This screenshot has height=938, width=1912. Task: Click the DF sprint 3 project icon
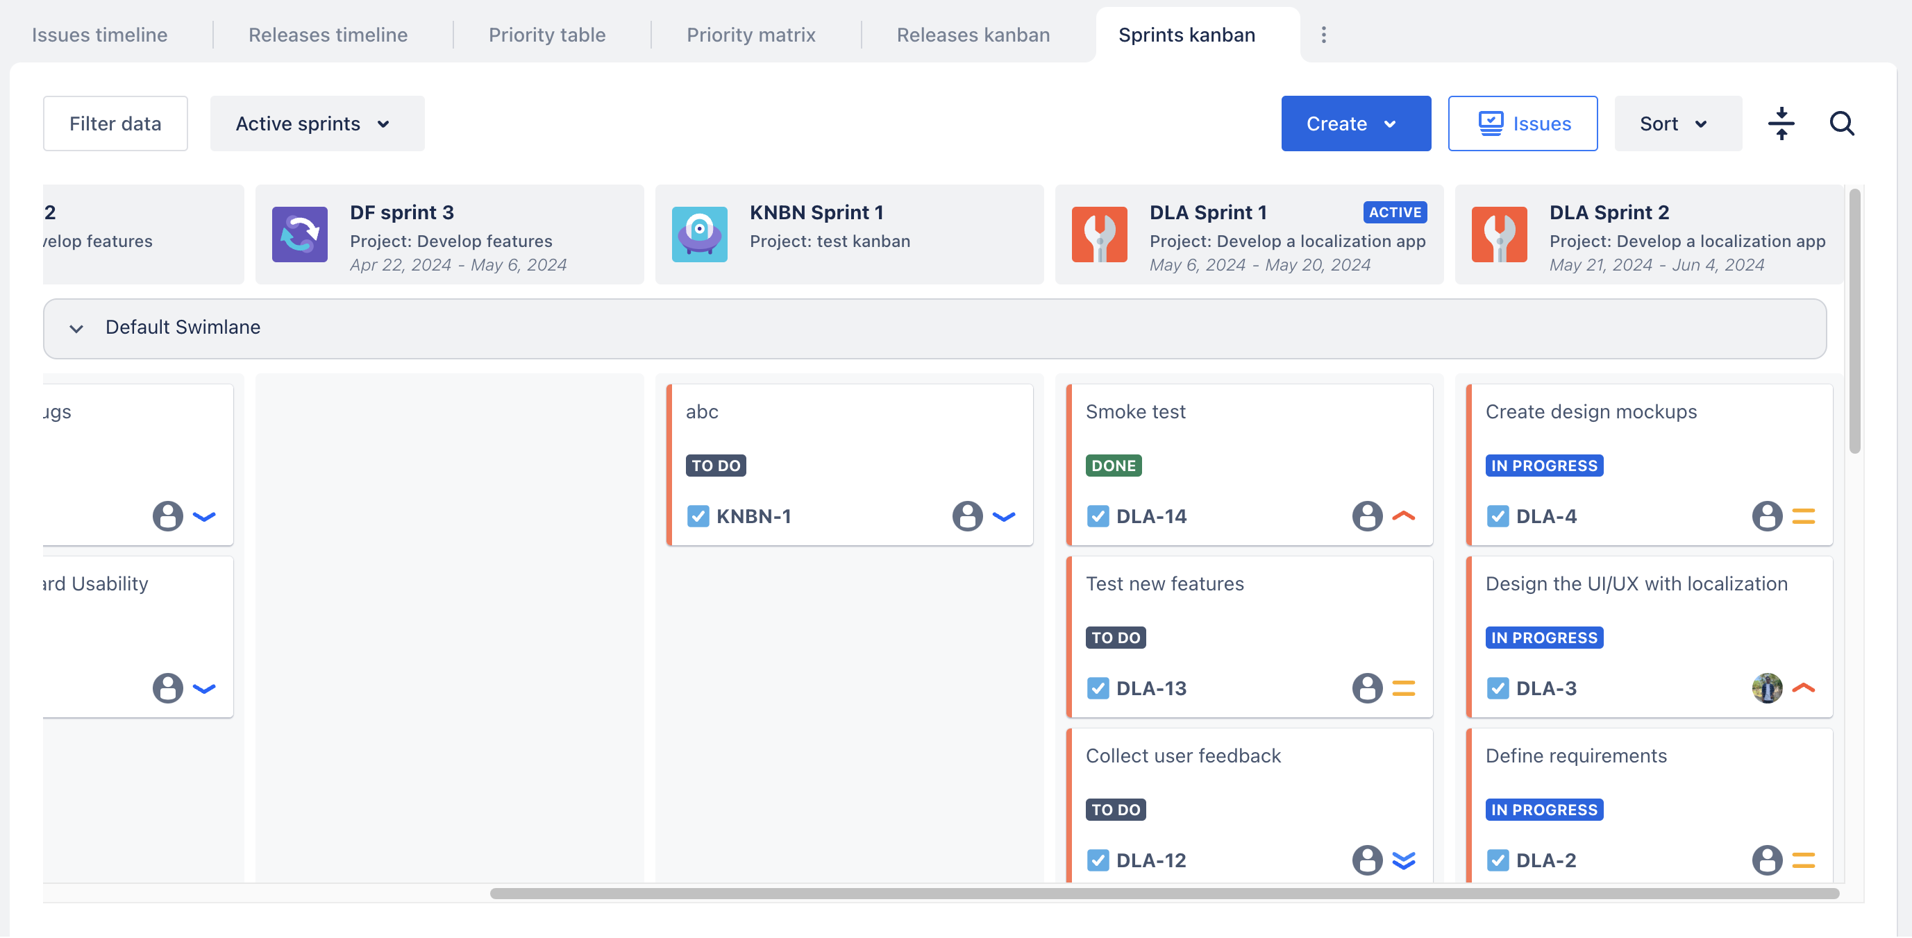[300, 235]
